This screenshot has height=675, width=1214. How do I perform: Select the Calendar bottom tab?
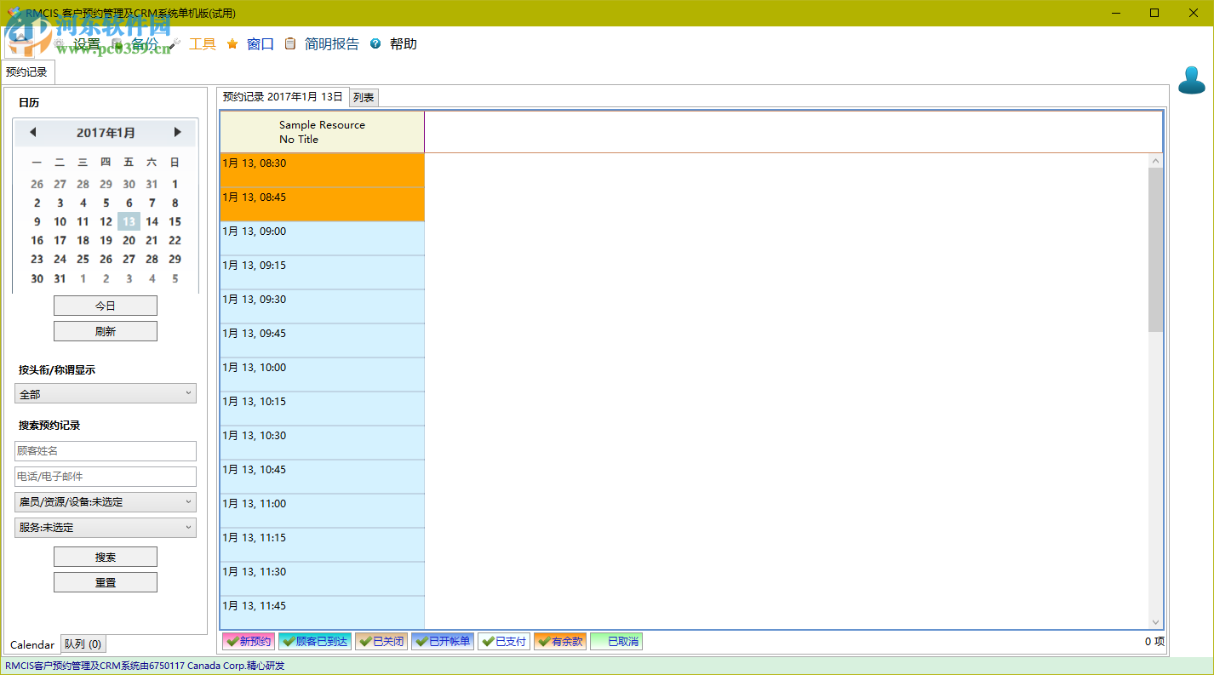click(x=32, y=644)
